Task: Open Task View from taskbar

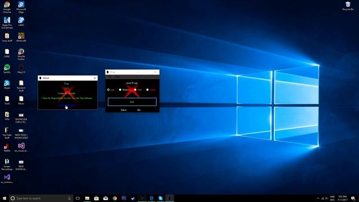Action: 78,198
